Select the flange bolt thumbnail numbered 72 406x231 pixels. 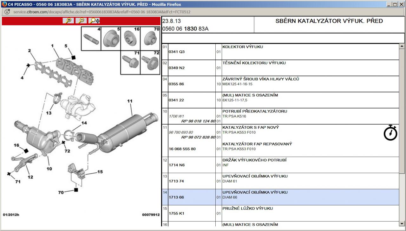(x=150, y=62)
